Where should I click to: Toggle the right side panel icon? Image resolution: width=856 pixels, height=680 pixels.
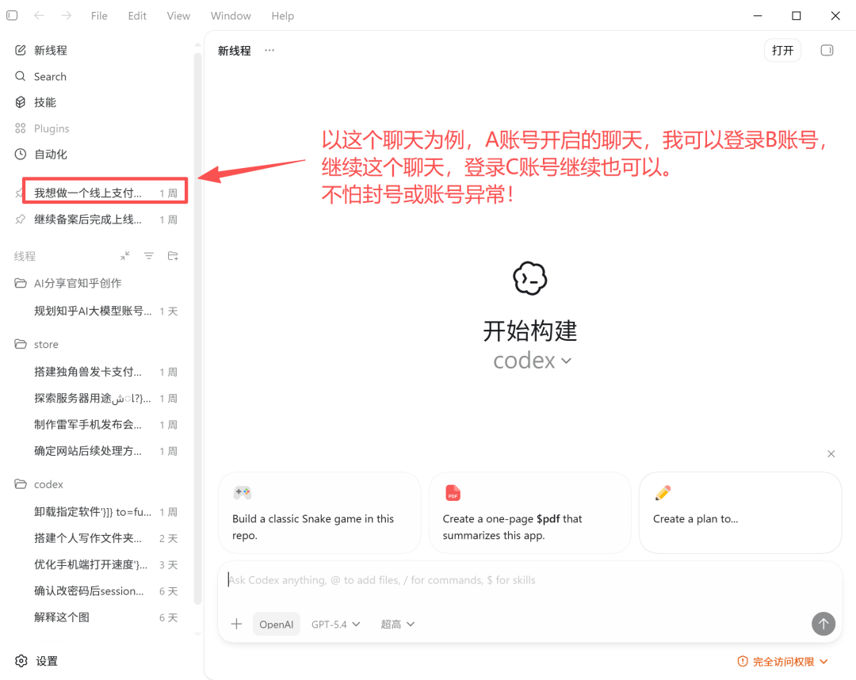click(x=827, y=51)
